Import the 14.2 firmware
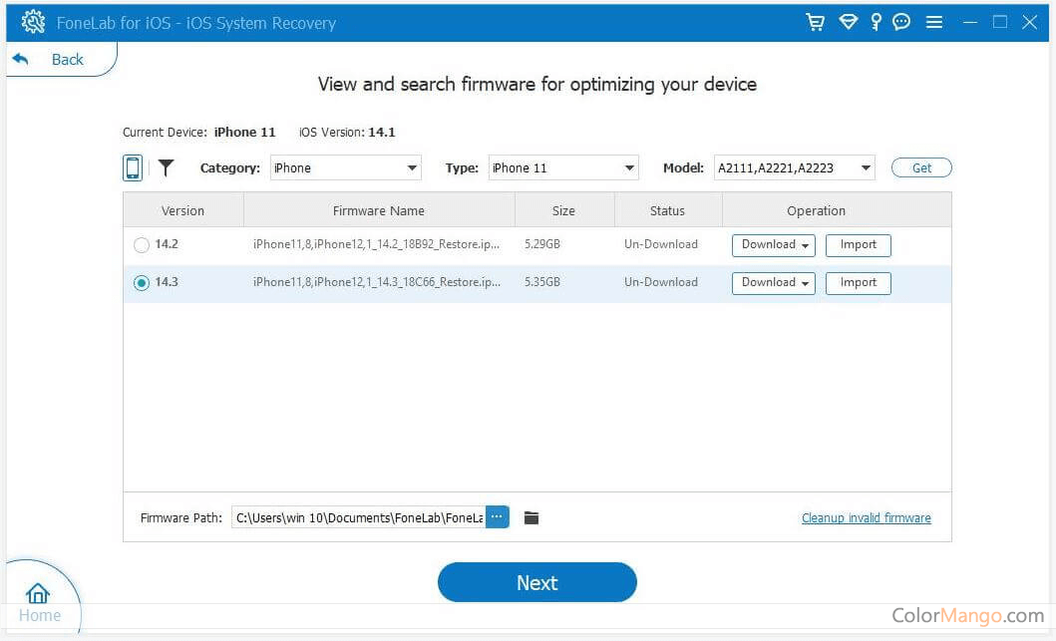Image resolution: width=1056 pixels, height=641 pixels. coord(858,244)
